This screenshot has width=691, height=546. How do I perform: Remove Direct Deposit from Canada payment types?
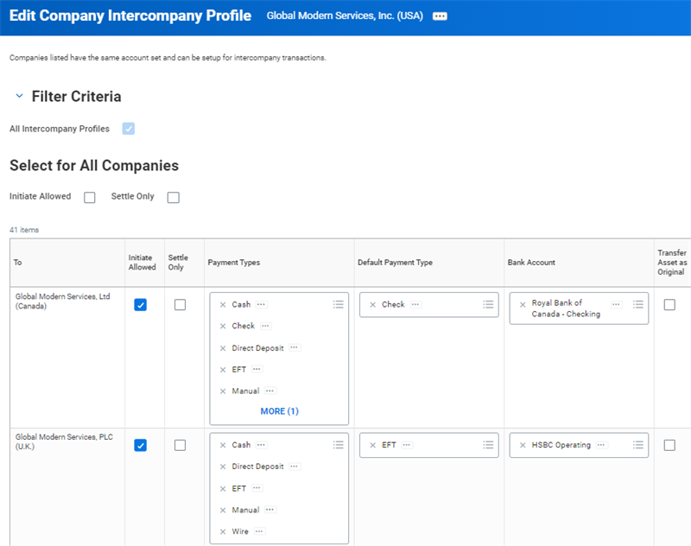(x=223, y=348)
